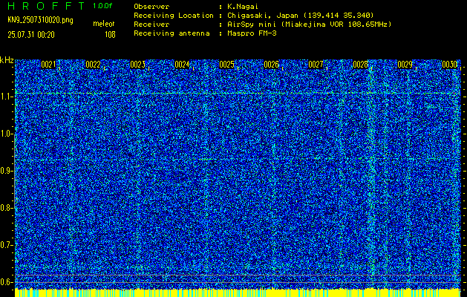Click the 0023 time marker
The width and height of the screenshot is (467, 297).
pyautogui.click(x=137, y=65)
